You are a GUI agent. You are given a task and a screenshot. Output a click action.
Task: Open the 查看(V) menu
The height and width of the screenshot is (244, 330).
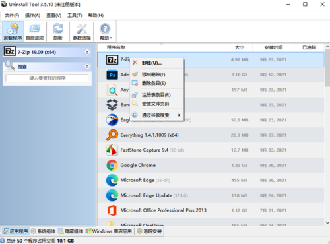pyautogui.click(x=53, y=15)
